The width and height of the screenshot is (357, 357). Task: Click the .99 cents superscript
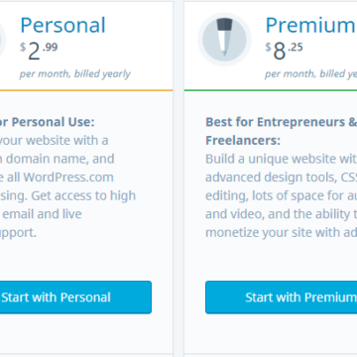click(x=50, y=48)
